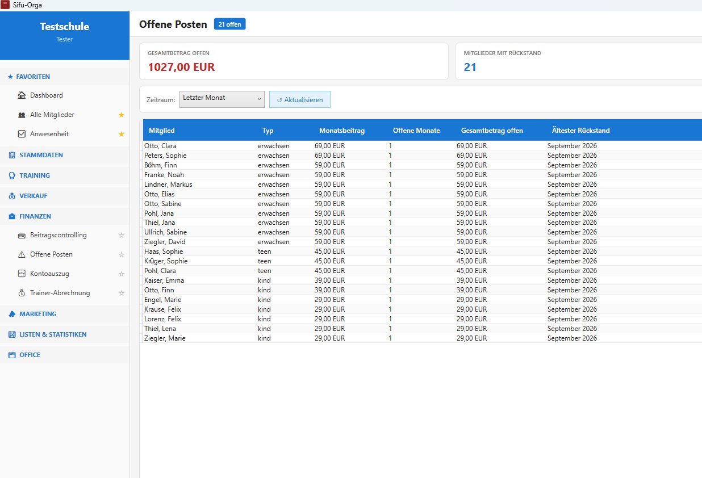Click the Offene Posten warning triangle icon
Viewport: 702px width, 478px height.
click(x=22, y=254)
